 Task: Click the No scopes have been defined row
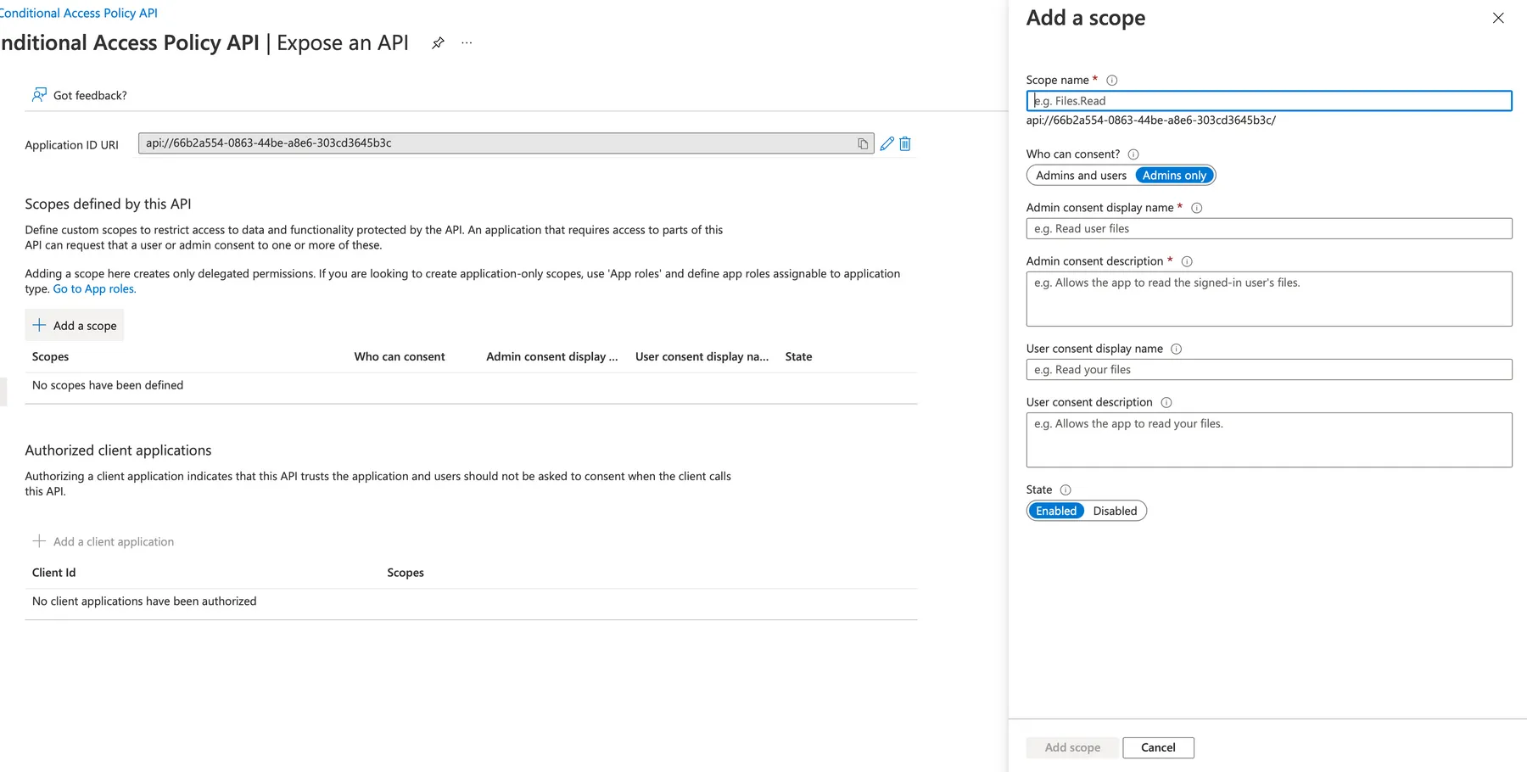tap(471, 385)
